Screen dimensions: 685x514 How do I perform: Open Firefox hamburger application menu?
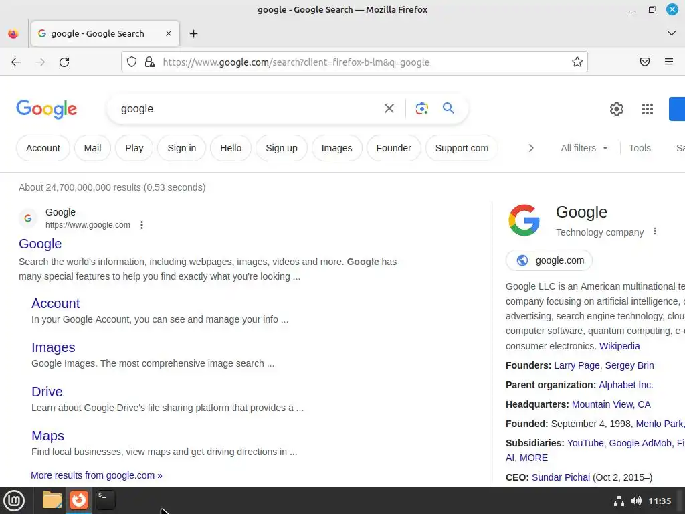tap(669, 62)
